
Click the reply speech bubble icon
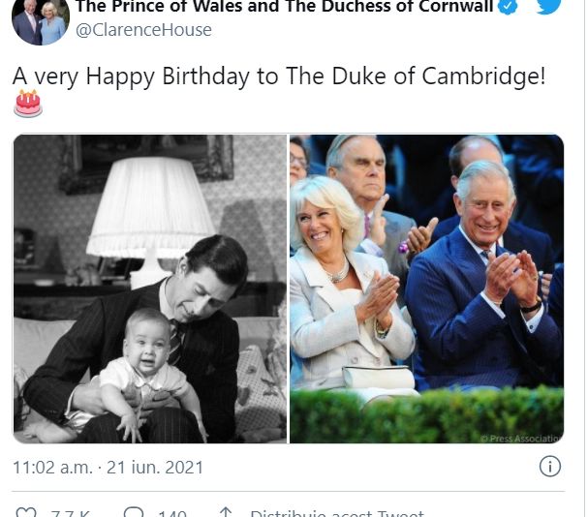(135, 513)
